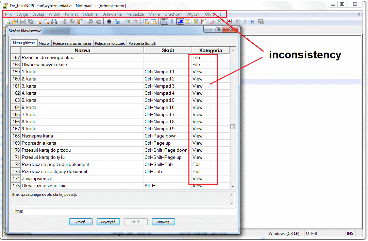Click the Zoom In toolbar icon
The height and width of the screenshot is (241, 368).
click(x=128, y=21)
